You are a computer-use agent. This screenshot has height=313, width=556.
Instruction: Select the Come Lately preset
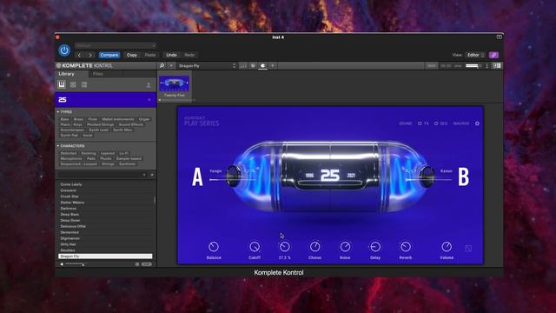105,184
